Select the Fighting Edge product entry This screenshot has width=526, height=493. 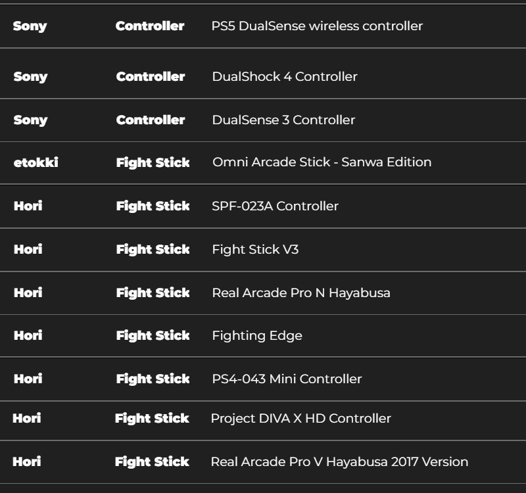256,335
